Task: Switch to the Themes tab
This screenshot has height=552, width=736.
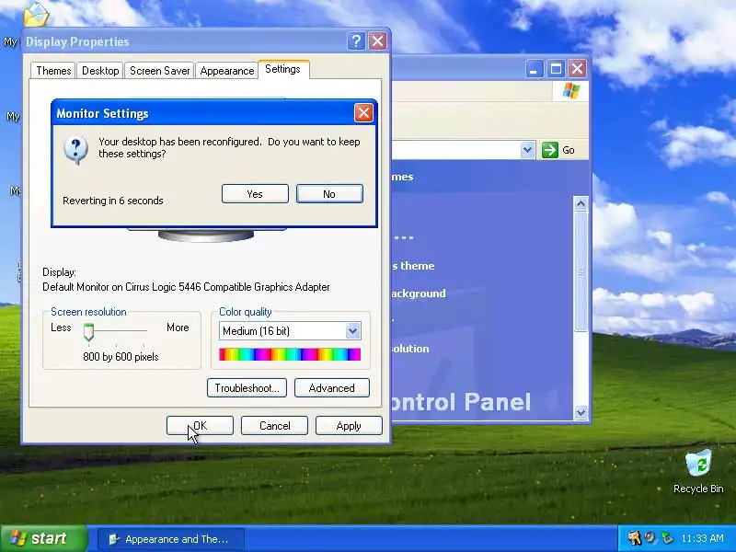Action: [x=53, y=71]
